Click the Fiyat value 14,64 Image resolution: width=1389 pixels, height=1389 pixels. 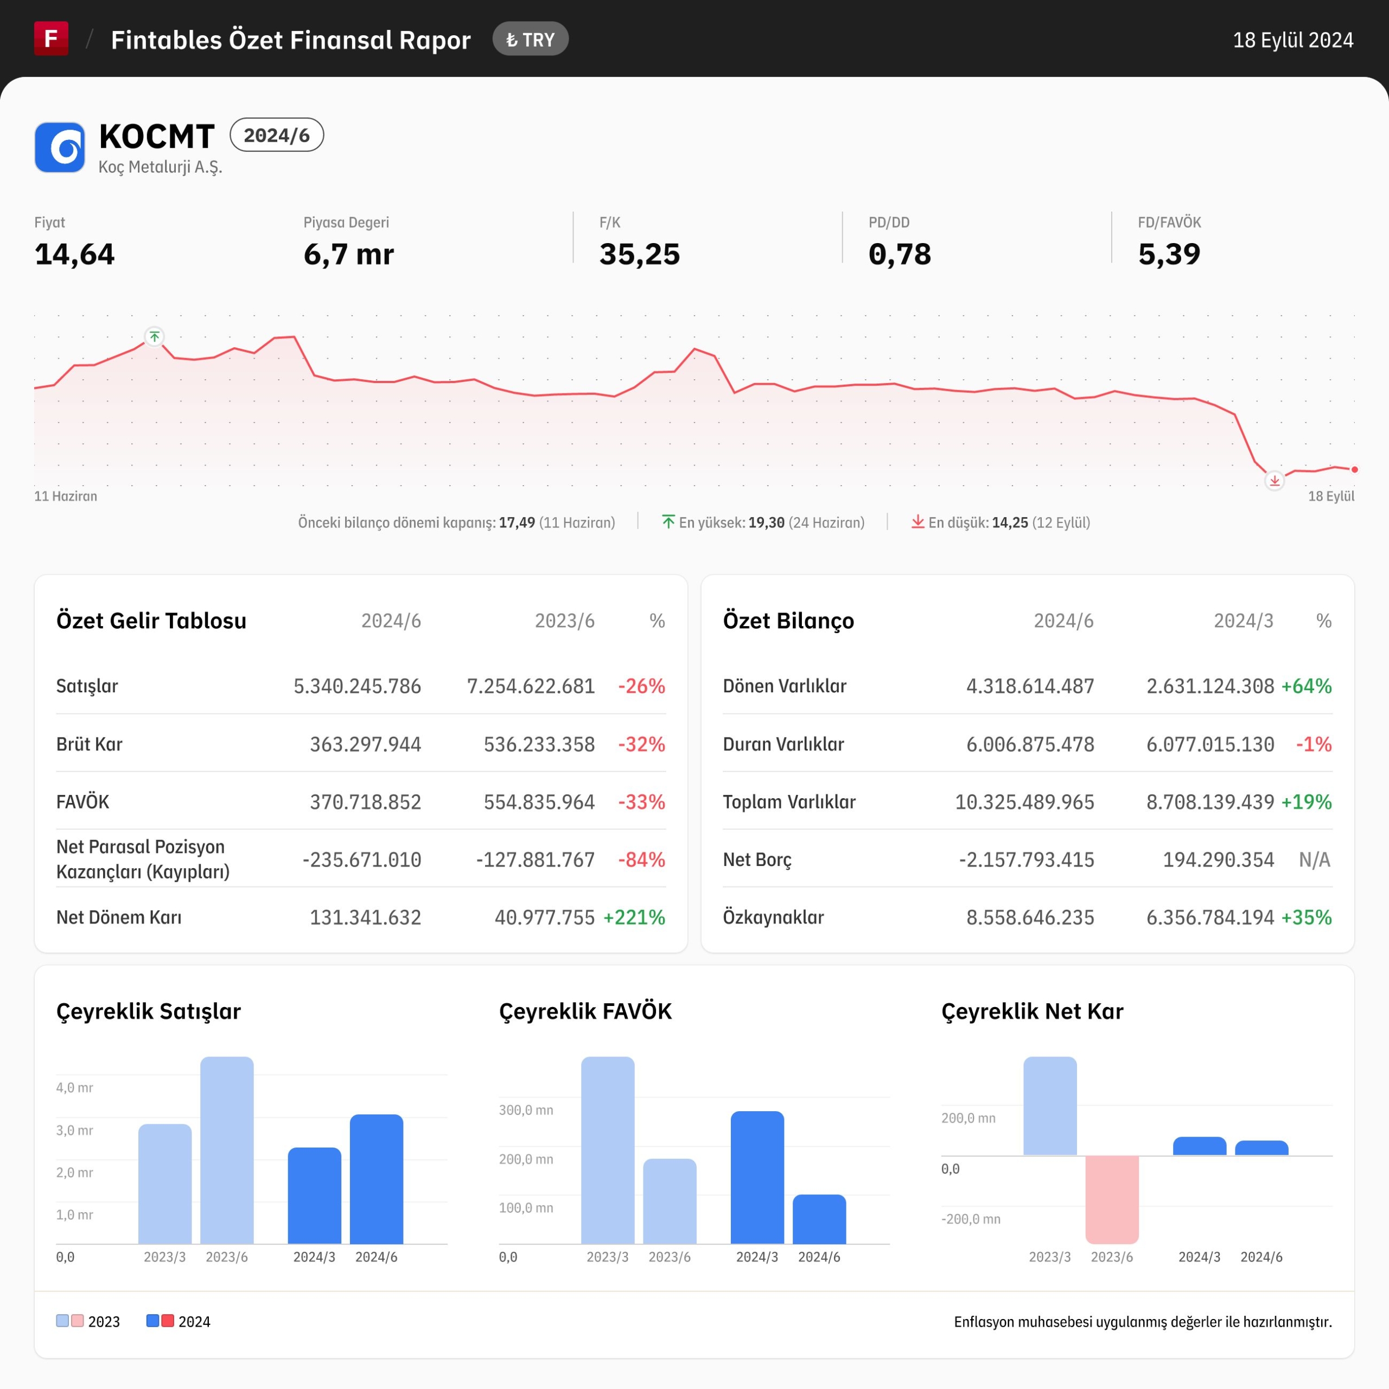pyautogui.click(x=75, y=254)
